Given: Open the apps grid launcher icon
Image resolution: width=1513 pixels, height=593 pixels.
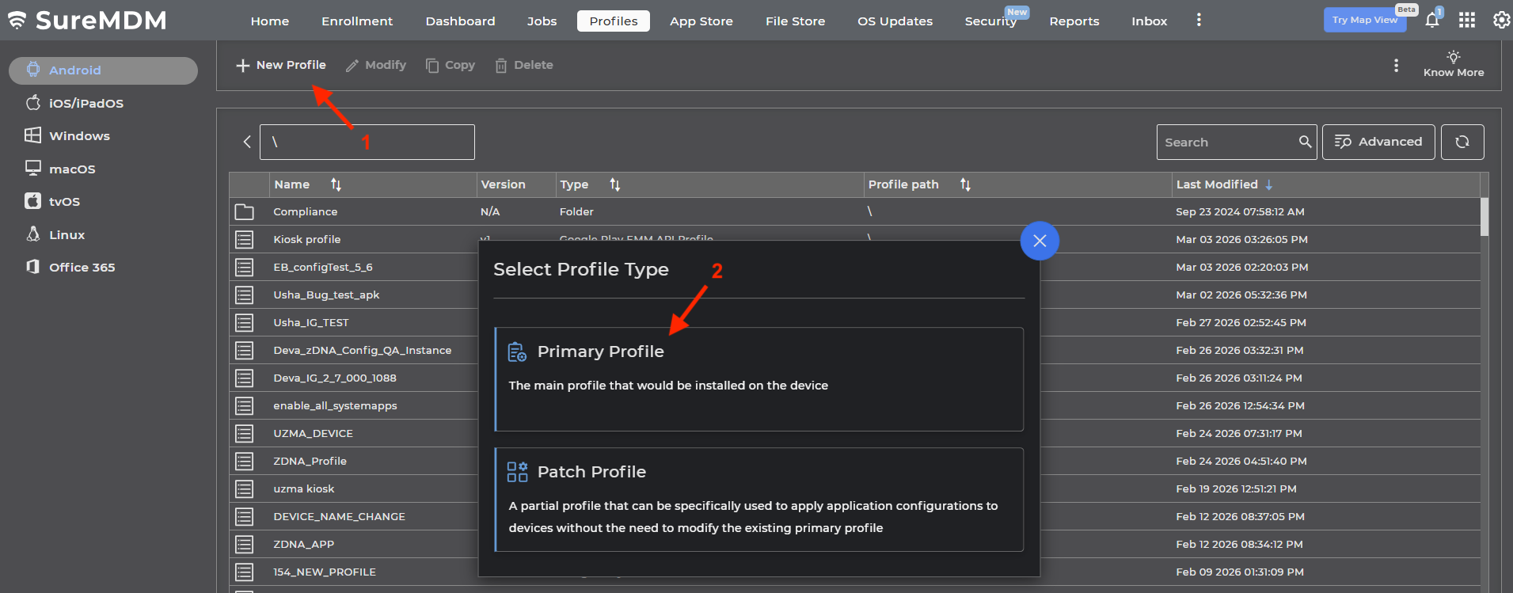Looking at the screenshot, I should 1467,21.
